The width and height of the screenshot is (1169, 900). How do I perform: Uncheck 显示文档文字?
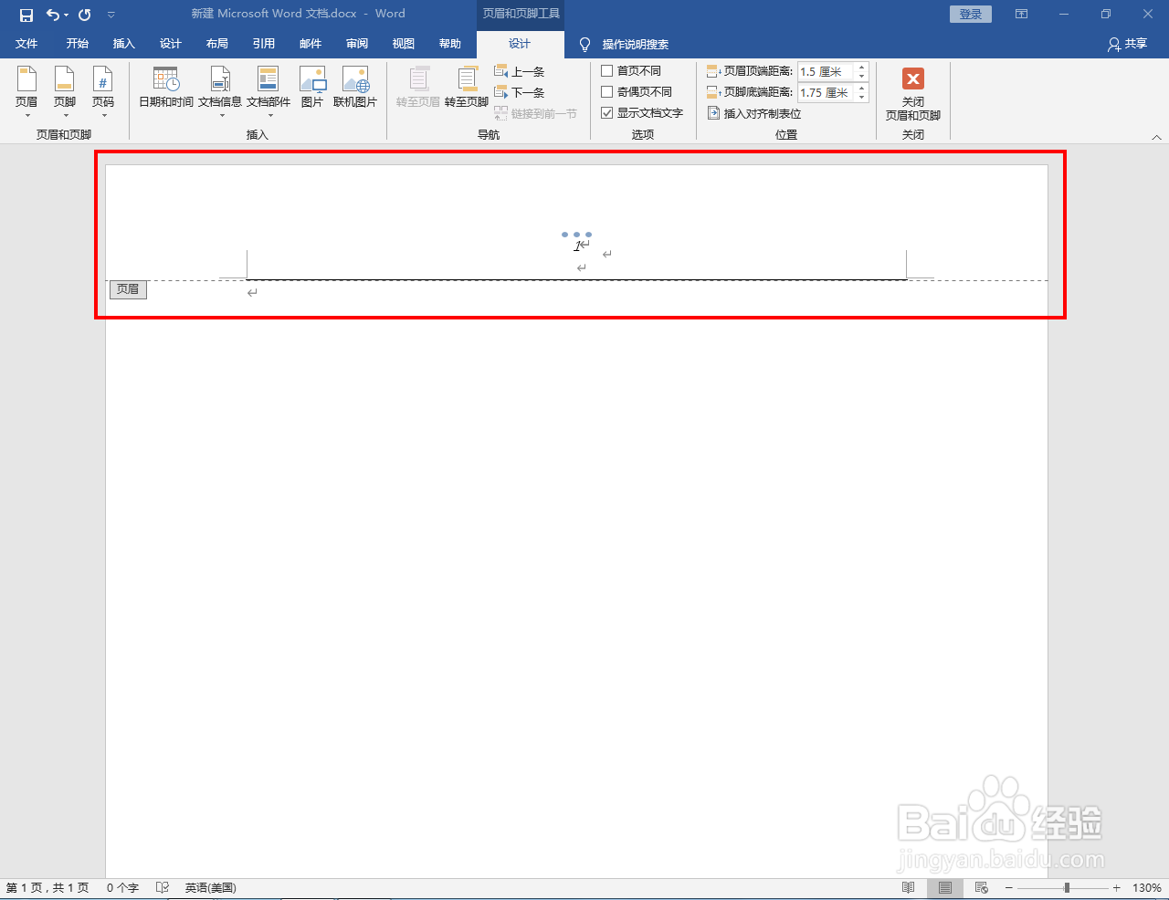[x=608, y=113]
